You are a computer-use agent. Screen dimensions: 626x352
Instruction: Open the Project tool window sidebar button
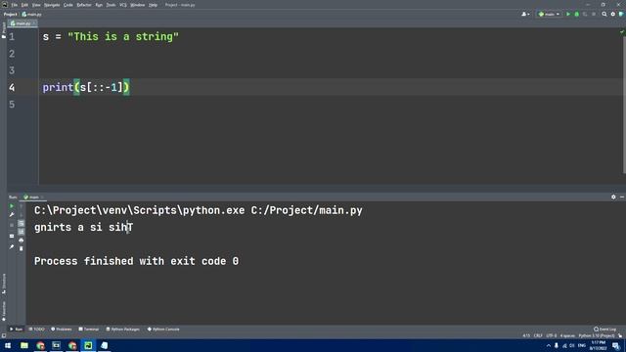(4, 30)
